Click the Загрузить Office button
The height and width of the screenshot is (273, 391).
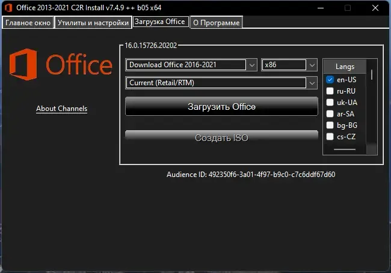[221, 106]
